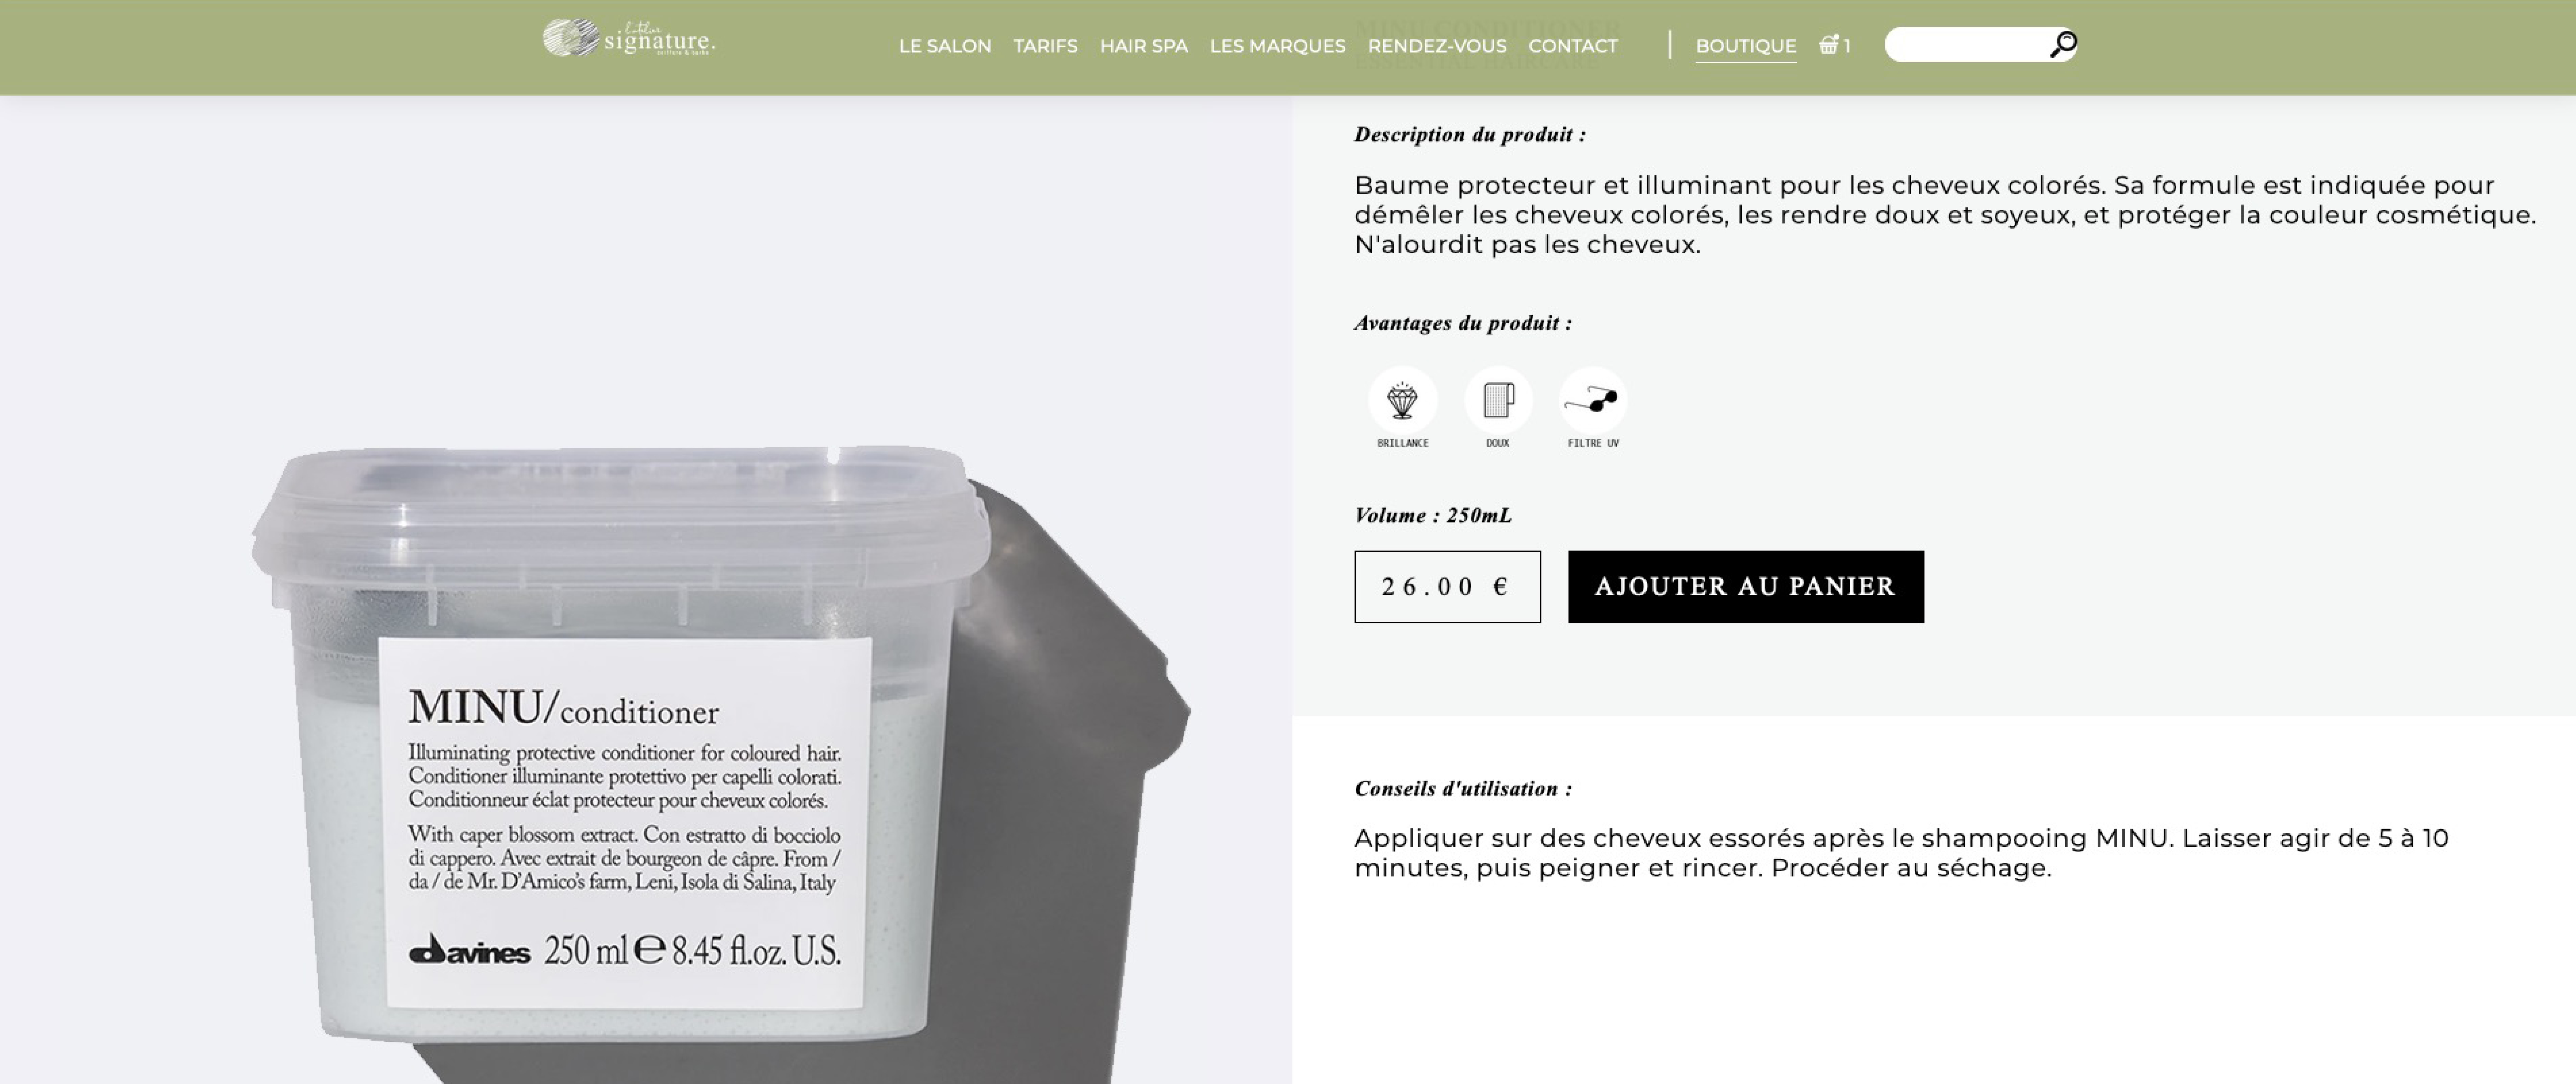Click the 26.00 € price box
The width and height of the screenshot is (2576, 1084).
(1447, 587)
